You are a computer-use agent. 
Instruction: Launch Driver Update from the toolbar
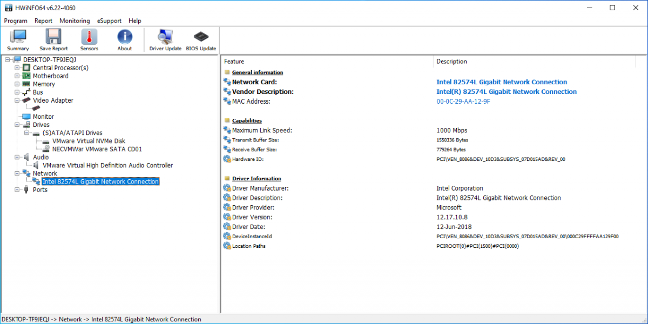point(165,40)
